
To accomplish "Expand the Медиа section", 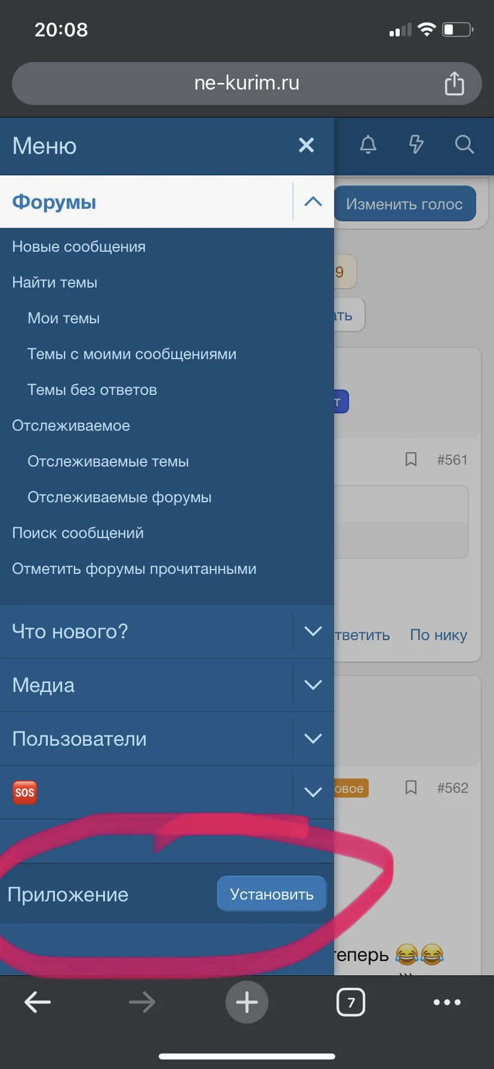I will (313, 685).
